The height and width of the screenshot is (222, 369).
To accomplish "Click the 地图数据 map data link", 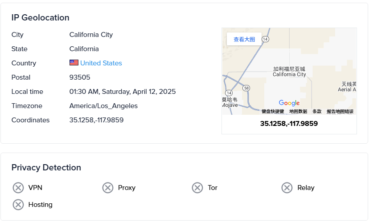I will point(298,112).
